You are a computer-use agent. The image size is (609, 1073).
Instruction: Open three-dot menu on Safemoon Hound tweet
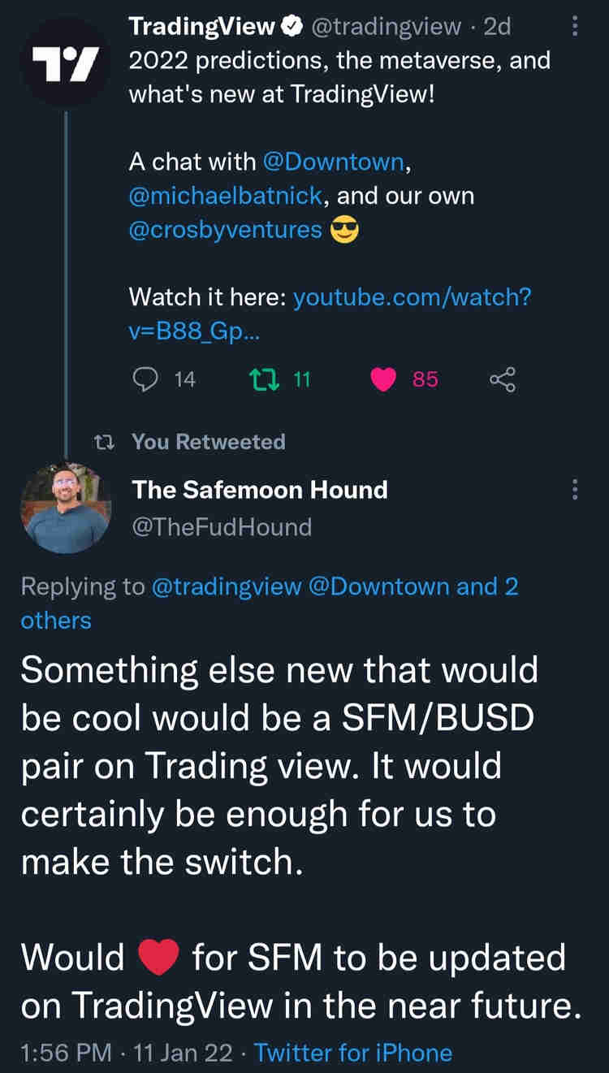pos(575,490)
